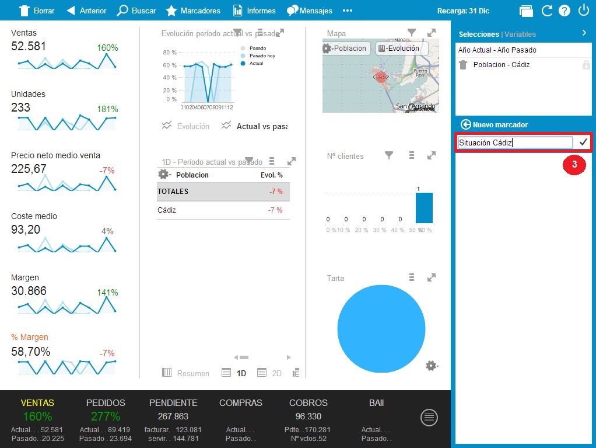
Task: Toggle the Nº clientes filter funnel
Action: [390, 155]
